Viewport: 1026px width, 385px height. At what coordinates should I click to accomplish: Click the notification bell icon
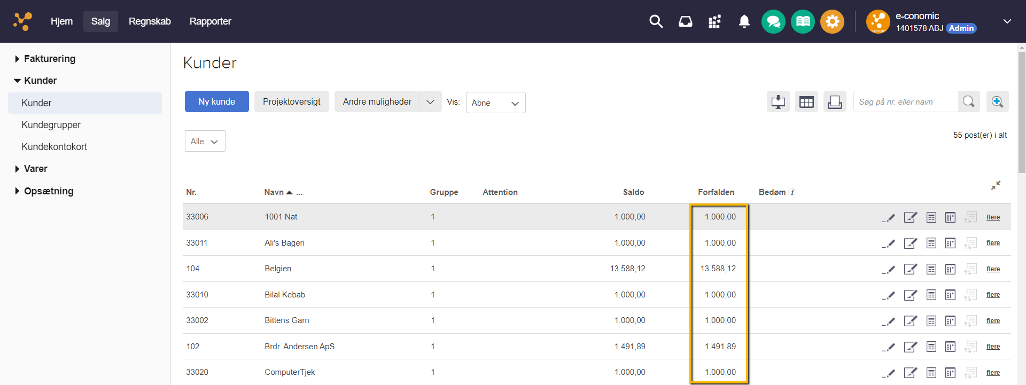pos(744,21)
